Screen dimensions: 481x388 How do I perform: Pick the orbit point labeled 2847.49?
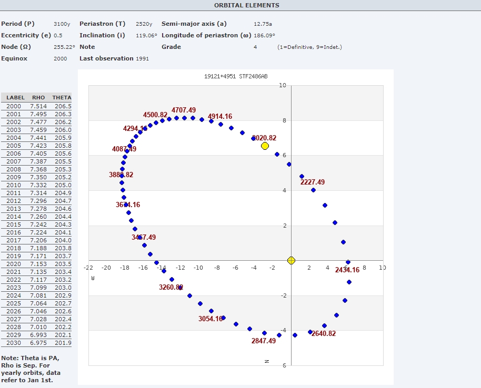(264, 333)
